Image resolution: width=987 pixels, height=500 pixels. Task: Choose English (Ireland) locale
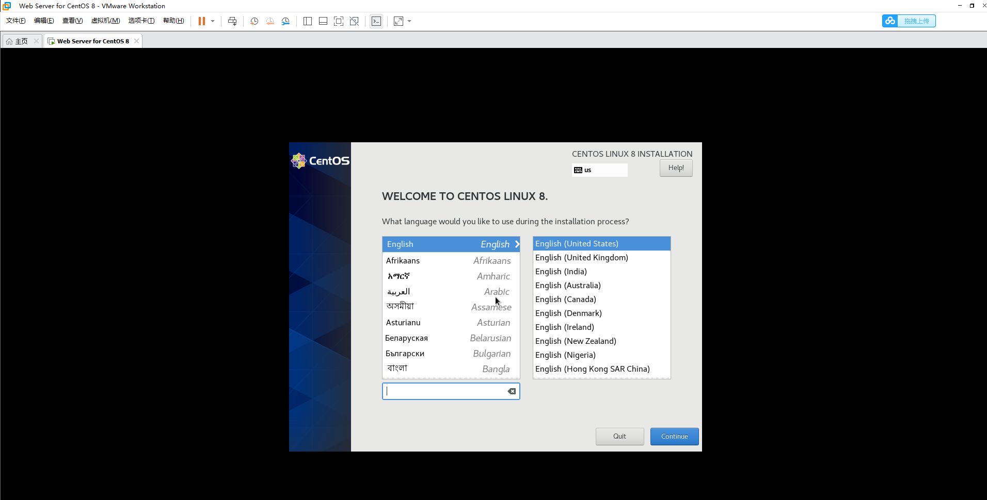602,327
